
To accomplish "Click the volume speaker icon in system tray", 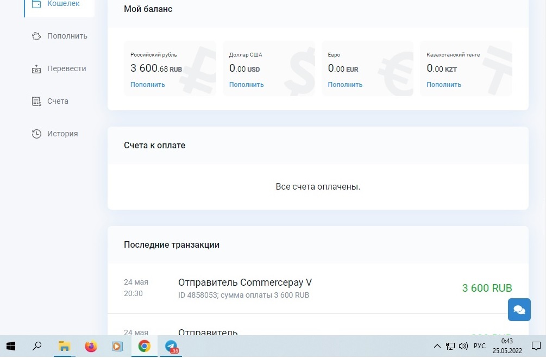I will point(463,346).
